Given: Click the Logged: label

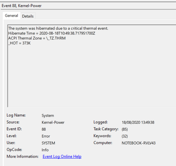Looking at the screenshot, I should click(x=100, y=122).
